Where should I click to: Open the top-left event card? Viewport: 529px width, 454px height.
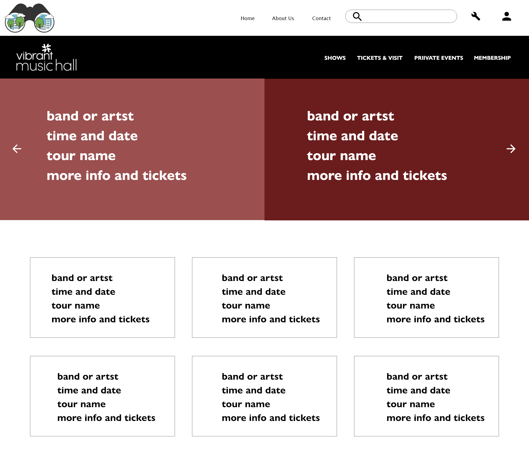pos(102,298)
